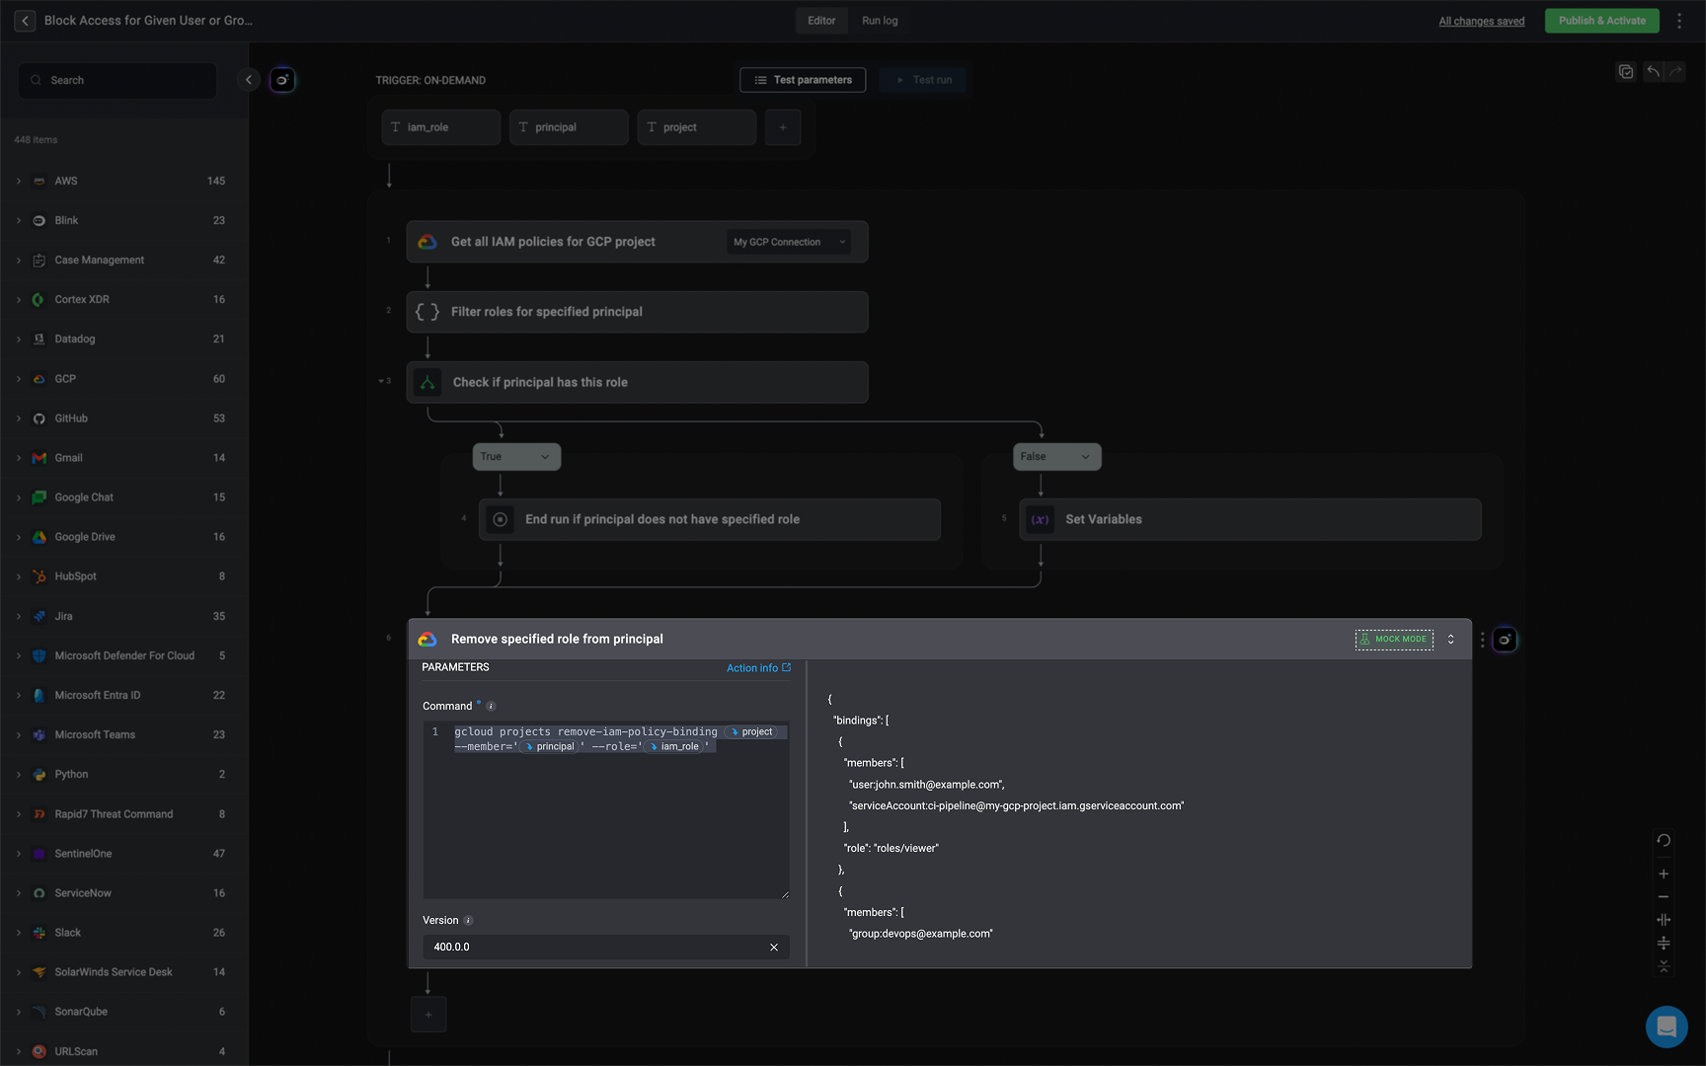The image size is (1706, 1066).
Task: Open three-dot options for step 6
Action: click(1482, 640)
